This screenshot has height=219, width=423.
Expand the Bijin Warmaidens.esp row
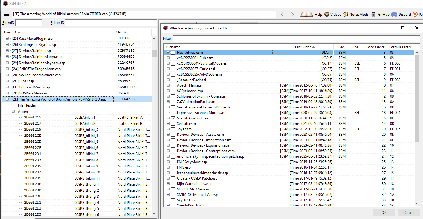coord(168,184)
